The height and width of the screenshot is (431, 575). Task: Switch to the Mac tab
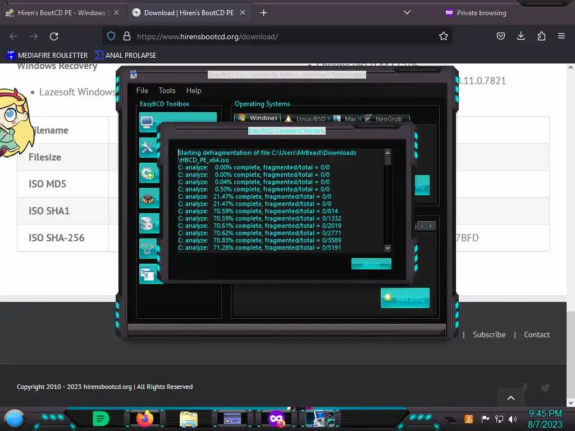345,118
